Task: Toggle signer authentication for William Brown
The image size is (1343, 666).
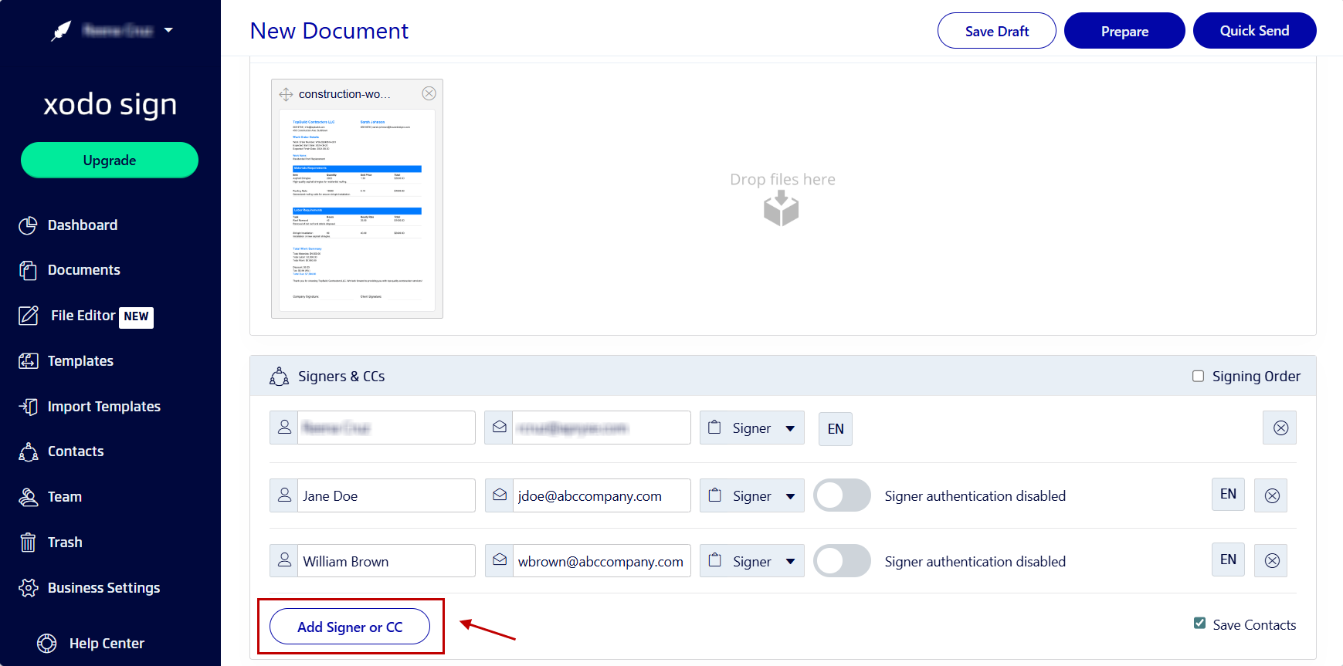Action: coord(842,561)
